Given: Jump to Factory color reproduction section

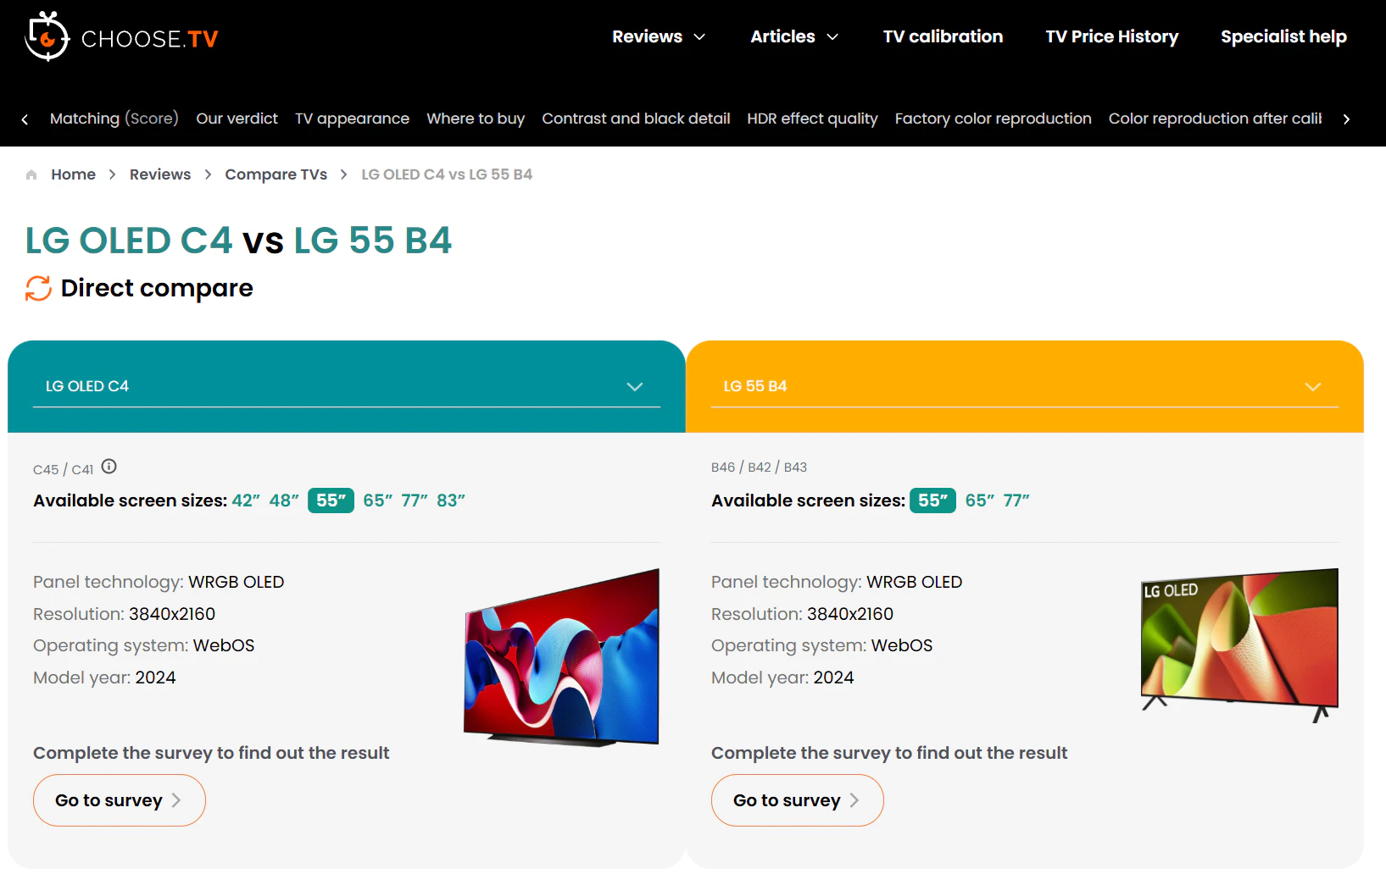Looking at the screenshot, I should point(993,119).
